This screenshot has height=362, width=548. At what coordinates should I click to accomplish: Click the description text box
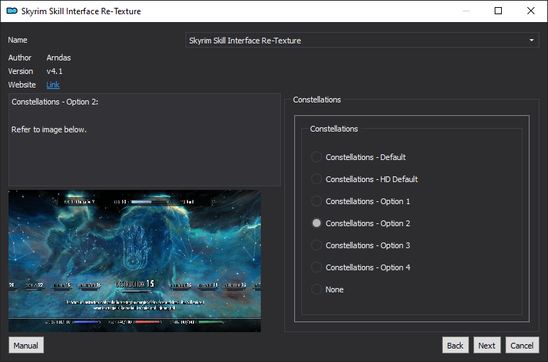click(145, 139)
